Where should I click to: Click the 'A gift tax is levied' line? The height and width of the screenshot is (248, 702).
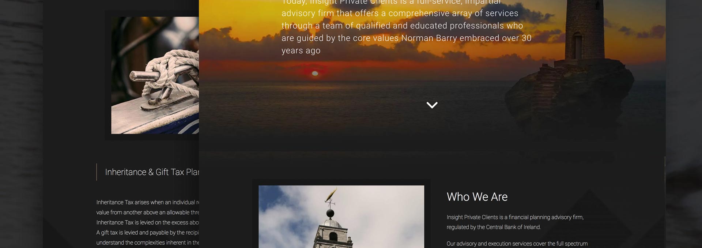click(x=148, y=233)
